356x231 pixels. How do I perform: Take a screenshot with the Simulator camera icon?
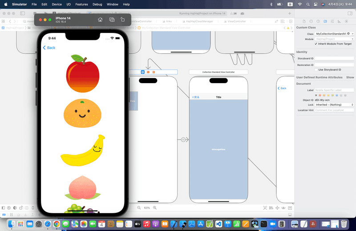pos(112,20)
